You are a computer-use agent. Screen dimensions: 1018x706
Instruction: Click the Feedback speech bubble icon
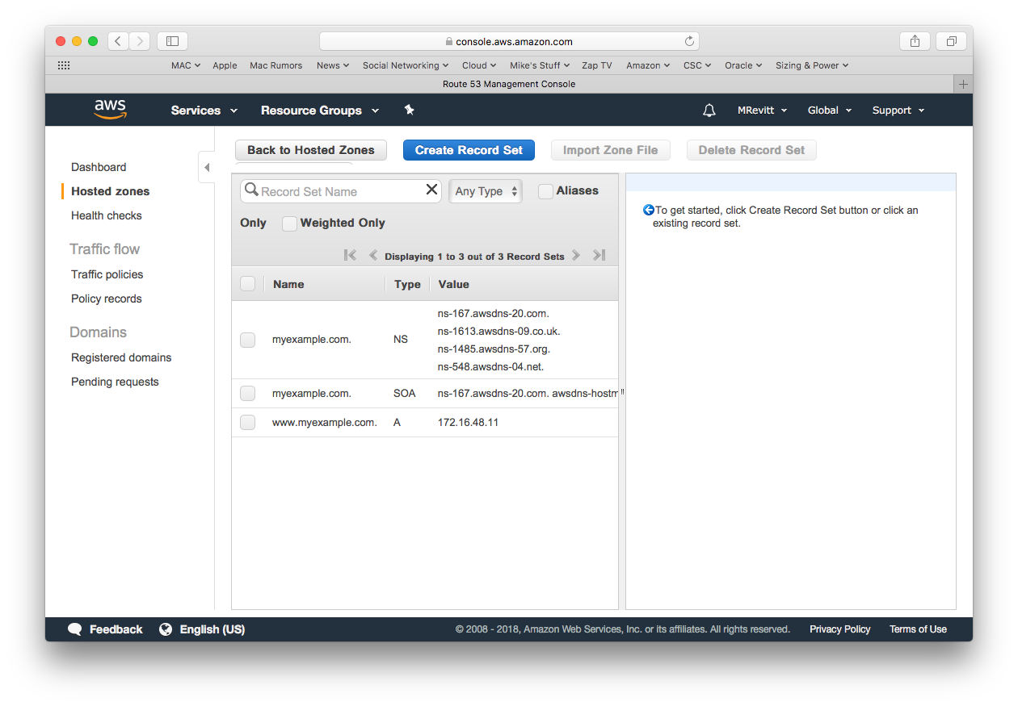tap(75, 629)
